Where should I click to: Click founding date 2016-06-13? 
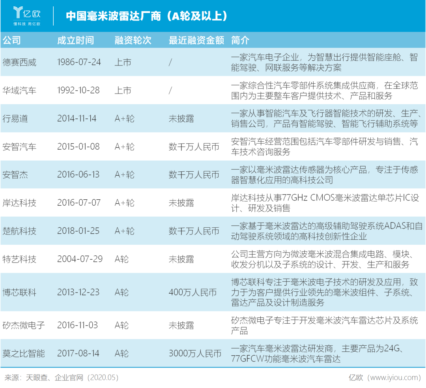point(78,174)
